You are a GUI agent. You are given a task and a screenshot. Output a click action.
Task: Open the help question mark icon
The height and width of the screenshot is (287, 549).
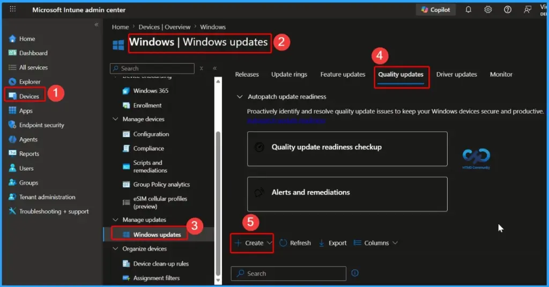click(x=507, y=10)
